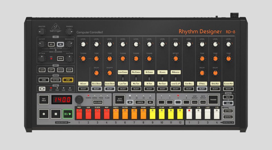Screen dimensions: 272x150
Task: Click the filter RESONANCE knob
Action: (69, 44)
